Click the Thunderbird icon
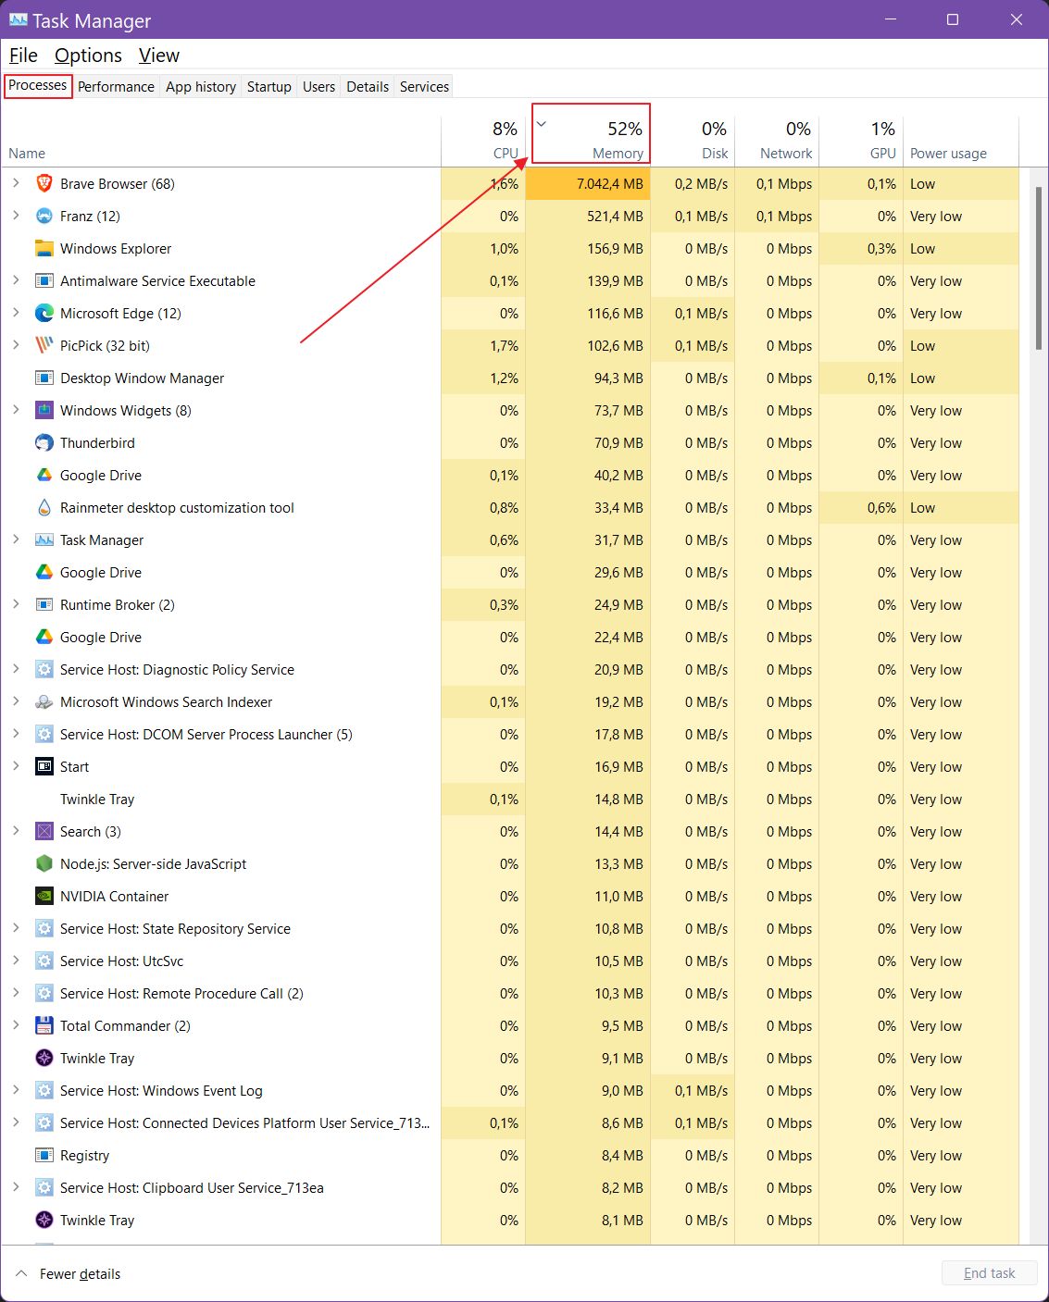 click(x=44, y=442)
